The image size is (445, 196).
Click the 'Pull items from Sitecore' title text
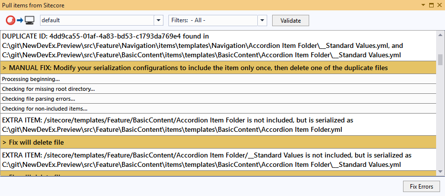tap(34, 5)
